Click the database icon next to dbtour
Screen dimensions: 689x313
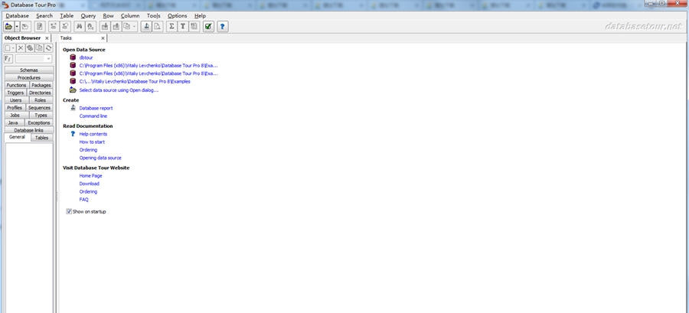pyautogui.click(x=73, y=57)
